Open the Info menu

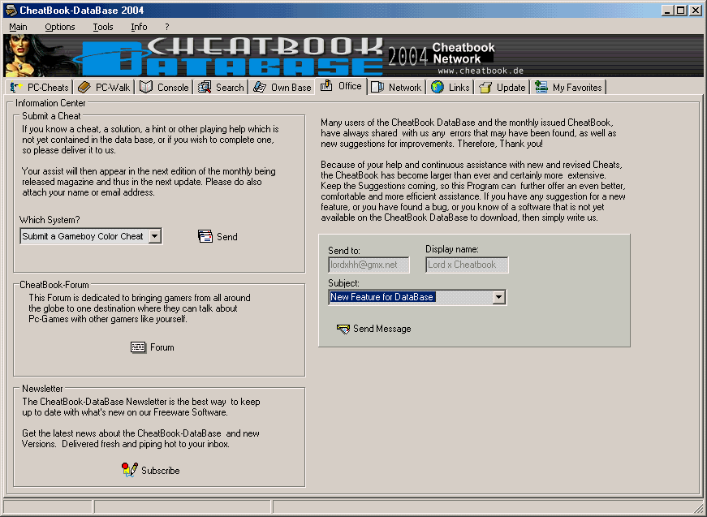point(139,27)
